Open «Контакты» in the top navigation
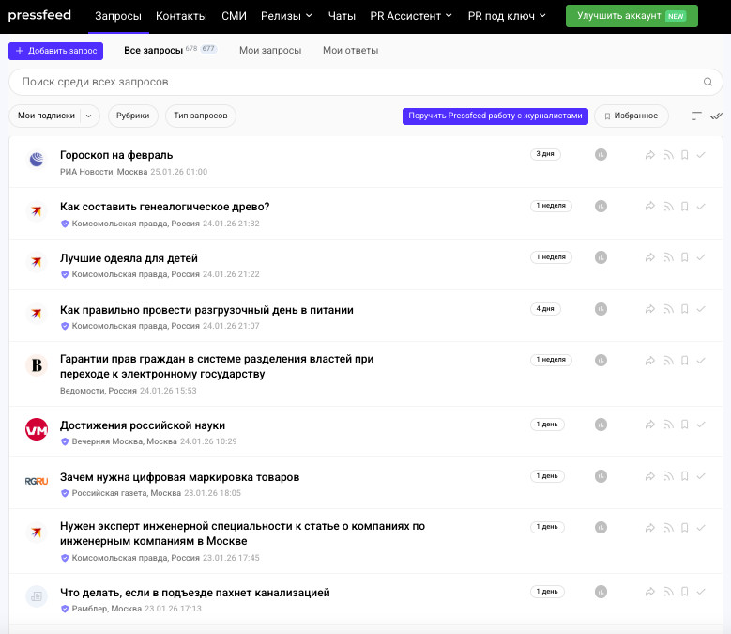The height and width of the screenshot is (634, 731). (x=182, y=16)
